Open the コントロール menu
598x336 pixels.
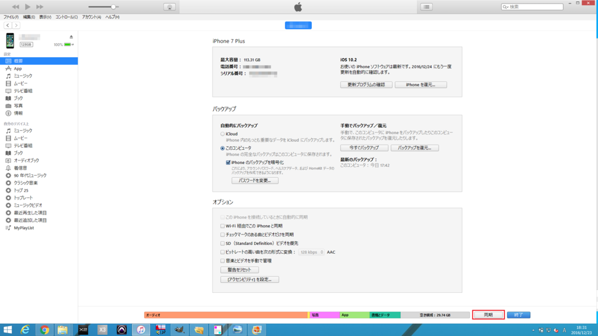click(x=67, y=17)
